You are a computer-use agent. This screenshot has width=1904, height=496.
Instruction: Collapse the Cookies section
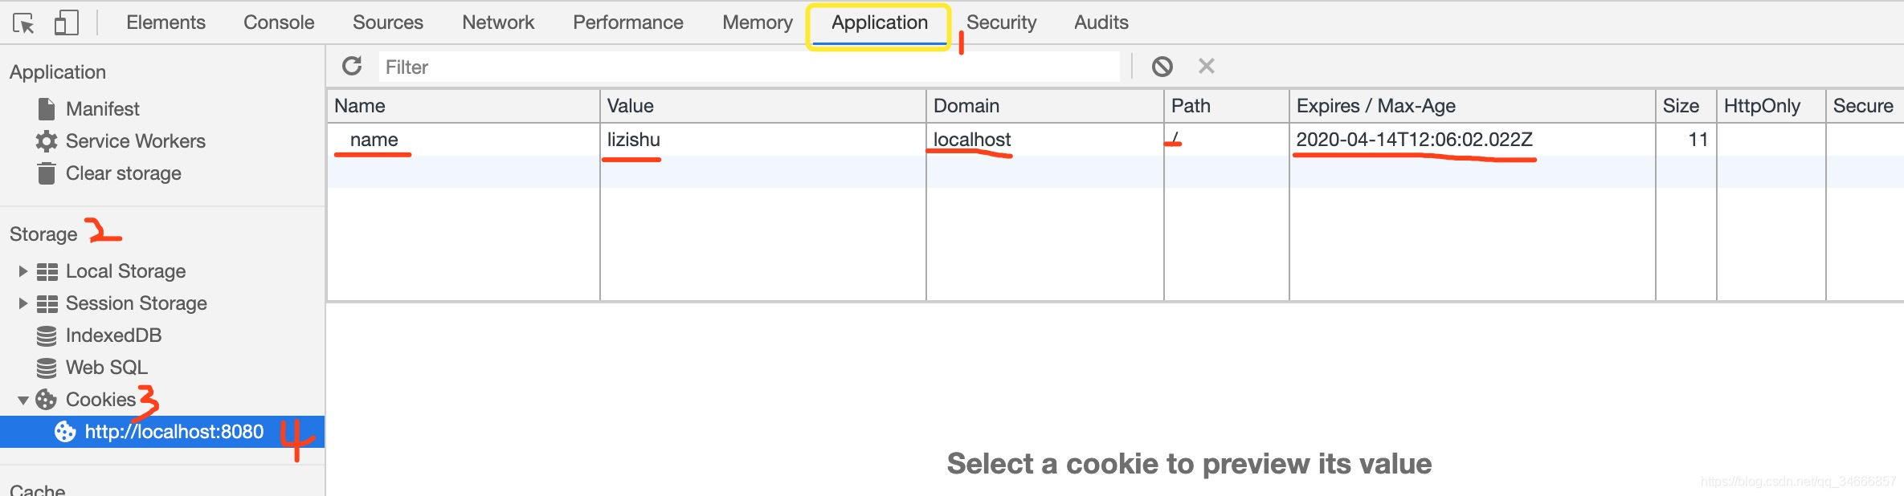click(x=22, y=399)
